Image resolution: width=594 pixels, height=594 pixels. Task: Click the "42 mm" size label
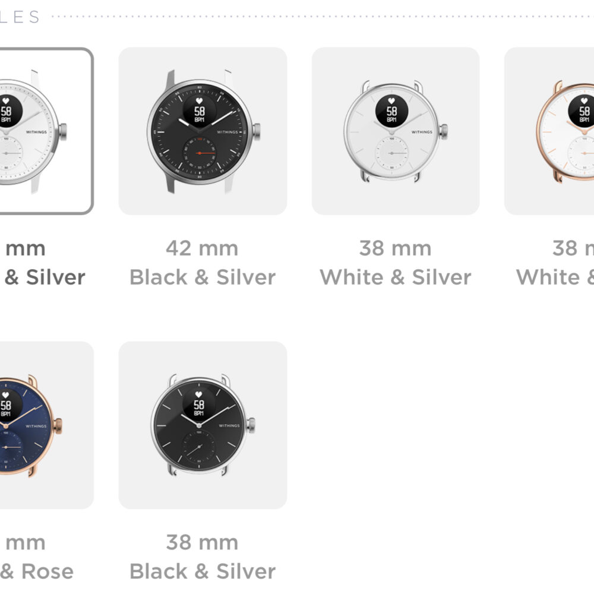pyautogui.click(x=203, y=248)
